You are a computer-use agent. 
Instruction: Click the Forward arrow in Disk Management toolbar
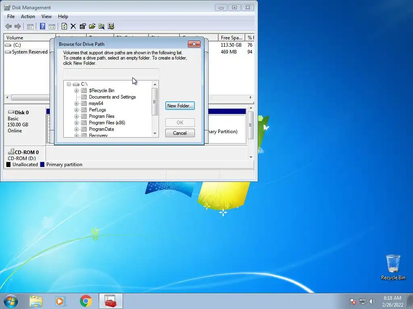click(x=18, y=26)
